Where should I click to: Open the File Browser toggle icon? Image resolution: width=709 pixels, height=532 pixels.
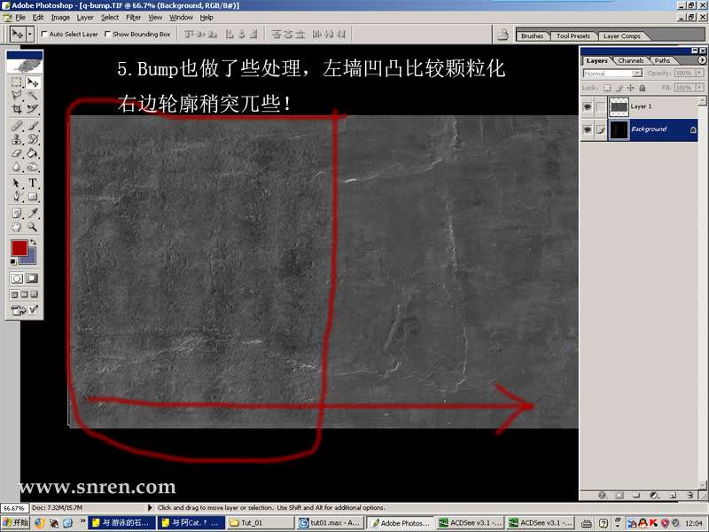point(503,35)
